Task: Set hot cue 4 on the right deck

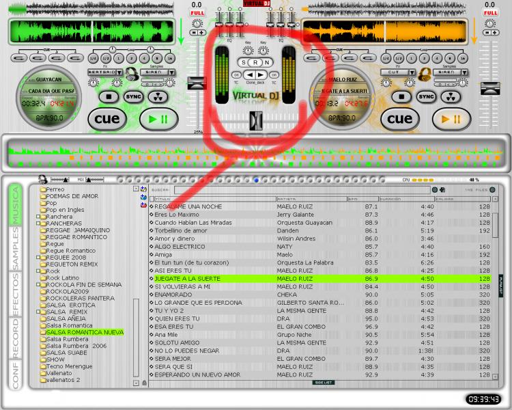Action: coord(369,58)
